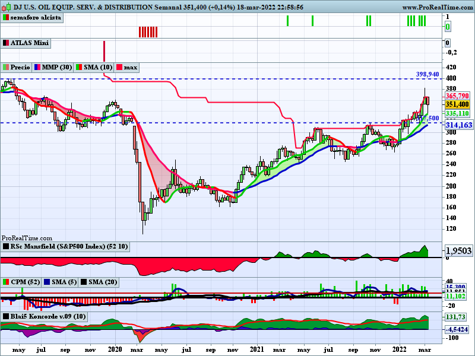This screenshot has height=356, width=475.
Task: Click the red ATLAS Mini signal bar
Action: pos(104,51)
